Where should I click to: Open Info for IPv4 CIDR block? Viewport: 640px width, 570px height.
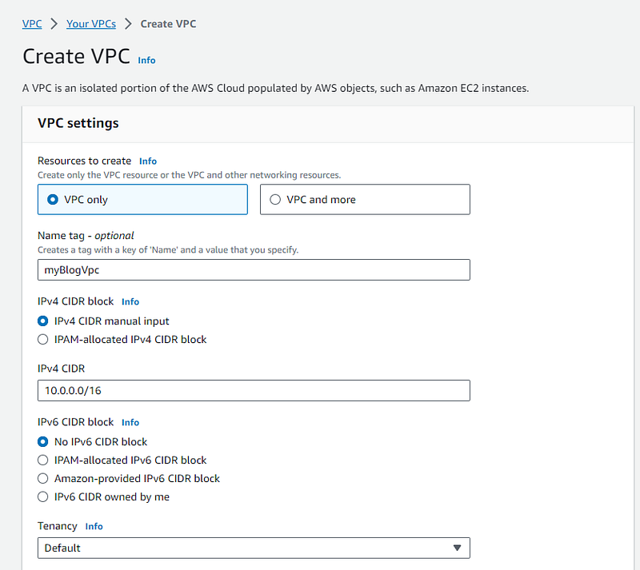point(130,302)
